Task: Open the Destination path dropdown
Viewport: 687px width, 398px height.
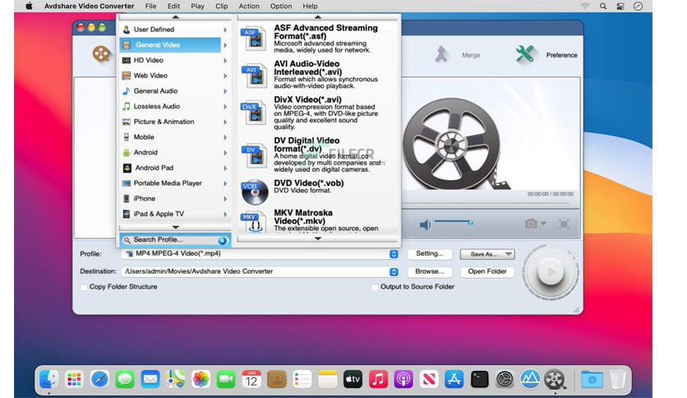Action: (x=394, y=271)
